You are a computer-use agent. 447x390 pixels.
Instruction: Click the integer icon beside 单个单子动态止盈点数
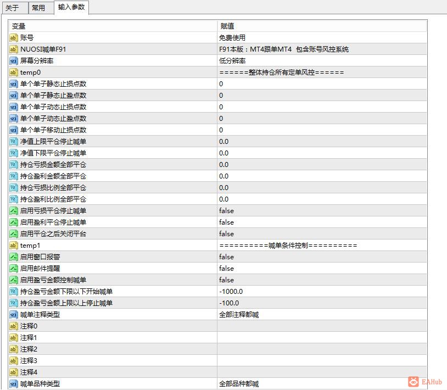(13, 118)
